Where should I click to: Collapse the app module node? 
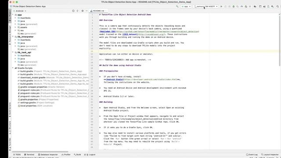pyautogui.click(x=13, y=15)
